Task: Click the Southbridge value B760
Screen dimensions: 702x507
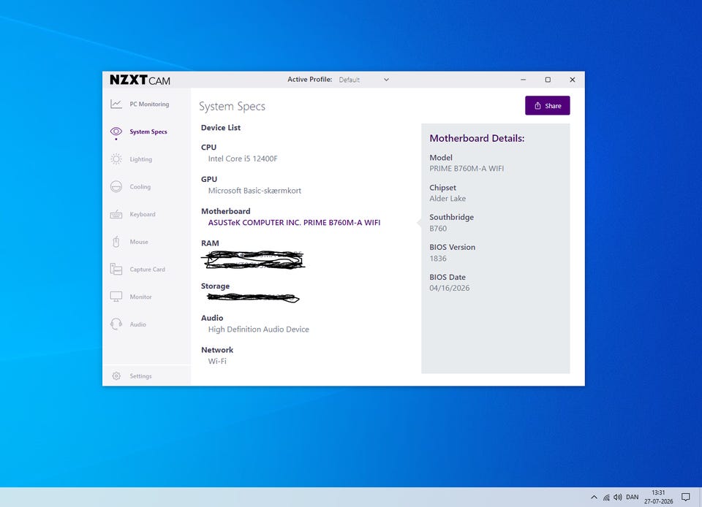Action: (x=438, y=229)
